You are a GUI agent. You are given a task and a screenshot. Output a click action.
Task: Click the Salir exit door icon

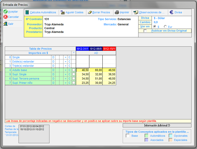coord(5,24)
